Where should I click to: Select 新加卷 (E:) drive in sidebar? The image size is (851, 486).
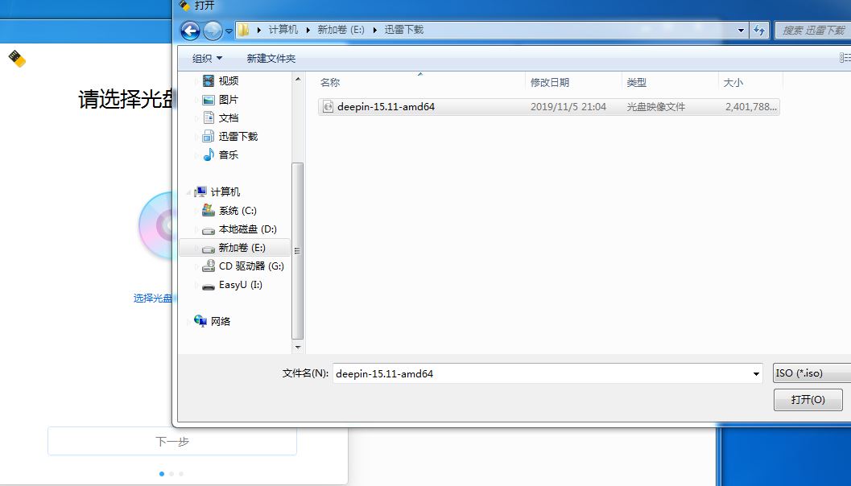point(234,248)
